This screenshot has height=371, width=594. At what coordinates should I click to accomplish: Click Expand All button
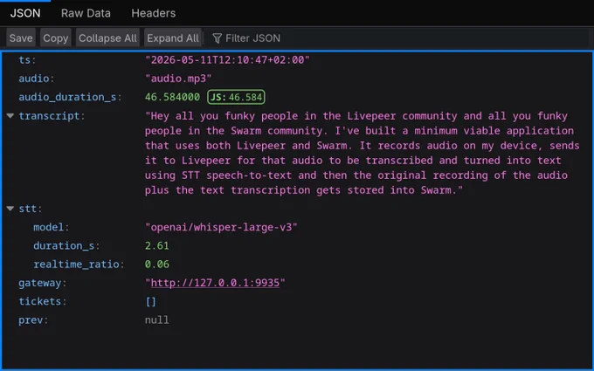pyautogui.click(x=173, y=38)
